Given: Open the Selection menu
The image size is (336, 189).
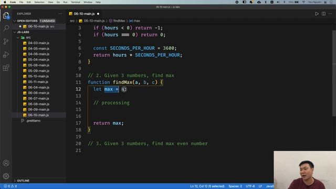Looking at the screenshot, I should tap(39, 2).
